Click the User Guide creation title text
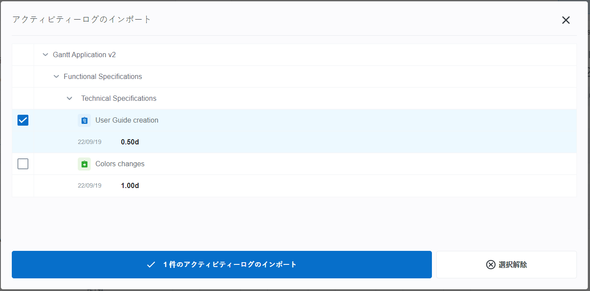 pos(127,120)
